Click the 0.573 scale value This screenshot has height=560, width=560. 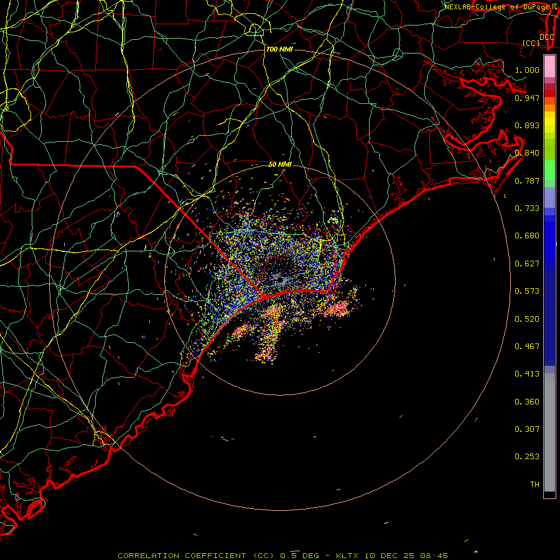click(x=527, y=291)
